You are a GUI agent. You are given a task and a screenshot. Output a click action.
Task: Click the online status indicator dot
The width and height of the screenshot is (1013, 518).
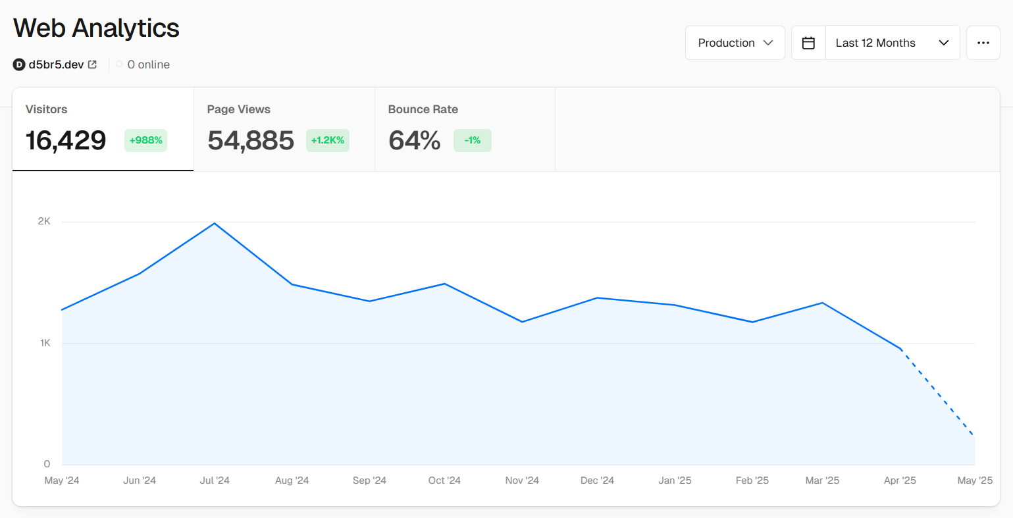(x=119, y=65)
